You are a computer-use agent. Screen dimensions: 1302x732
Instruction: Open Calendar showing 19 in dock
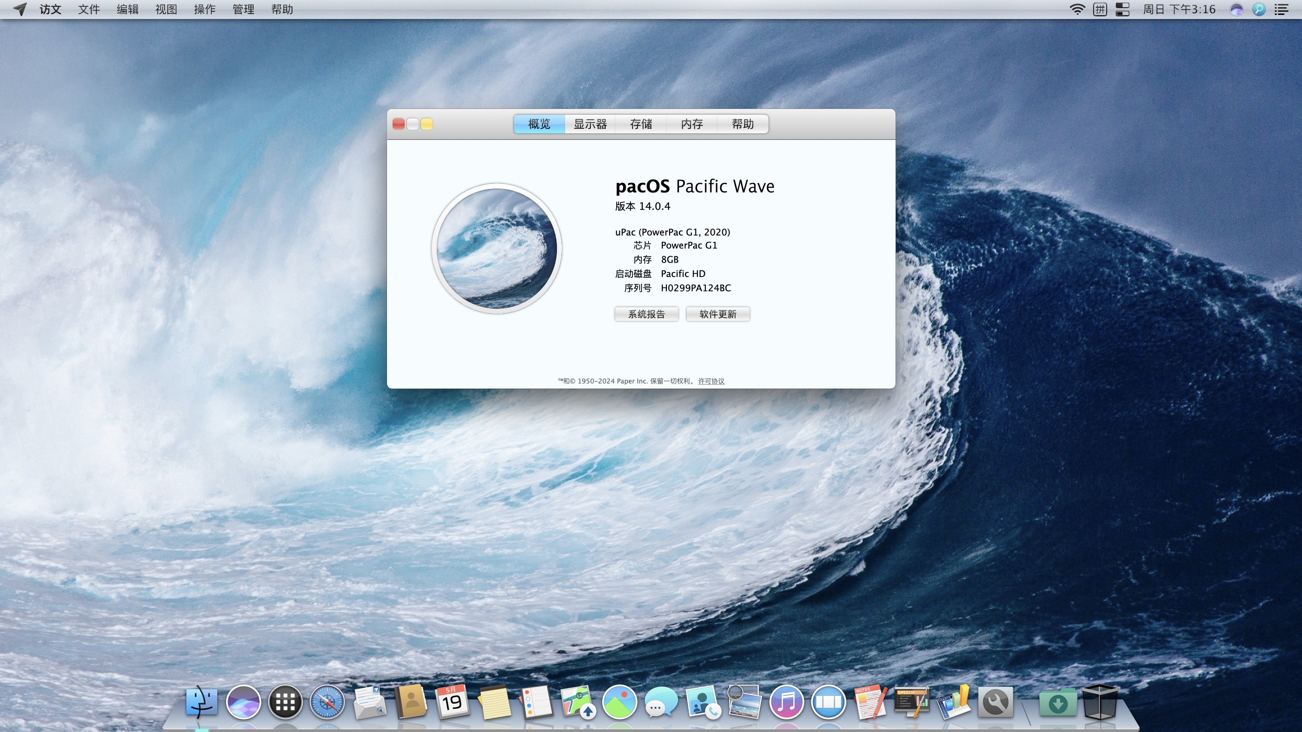click(453, 702)
